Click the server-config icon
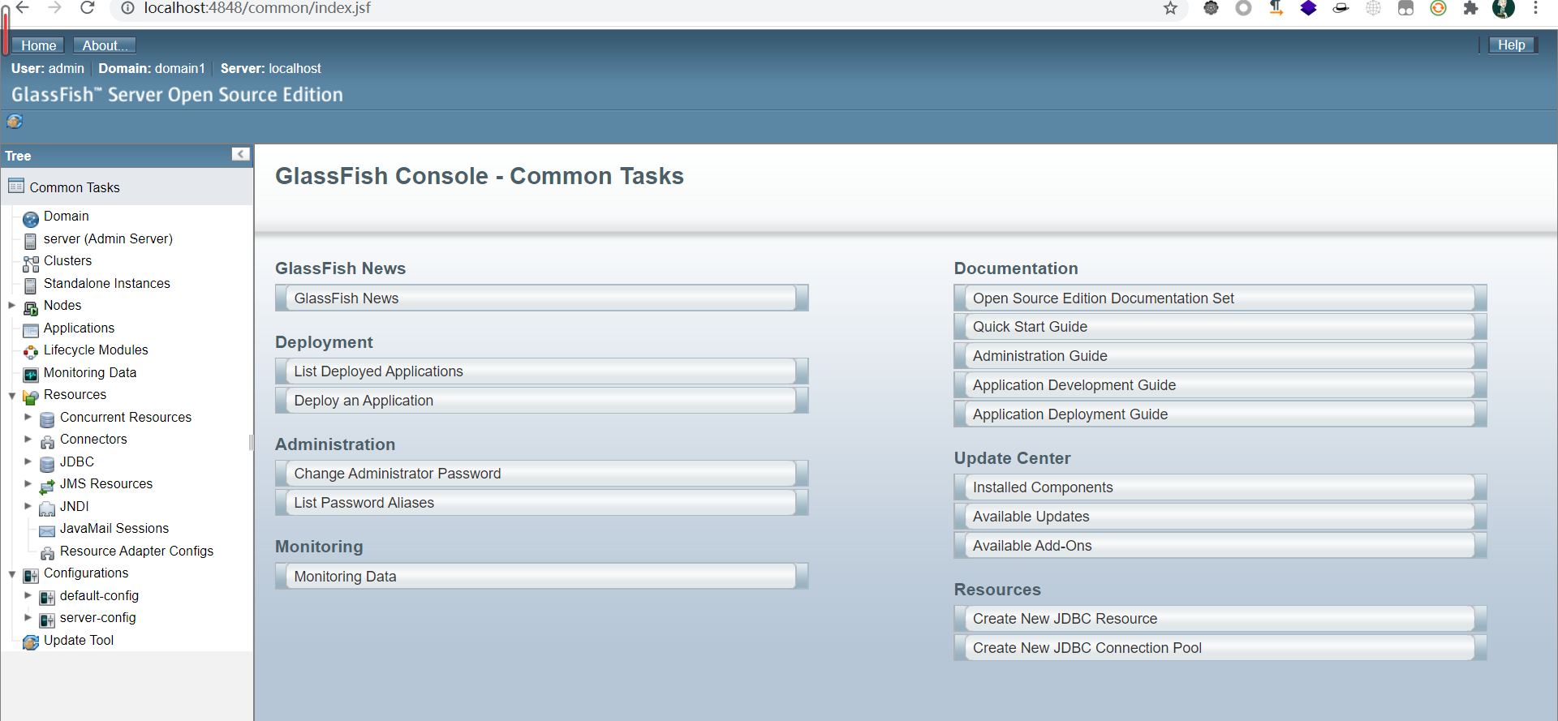Image resolution: width=1558 pixels, height=721 pixels. point(47,620)
